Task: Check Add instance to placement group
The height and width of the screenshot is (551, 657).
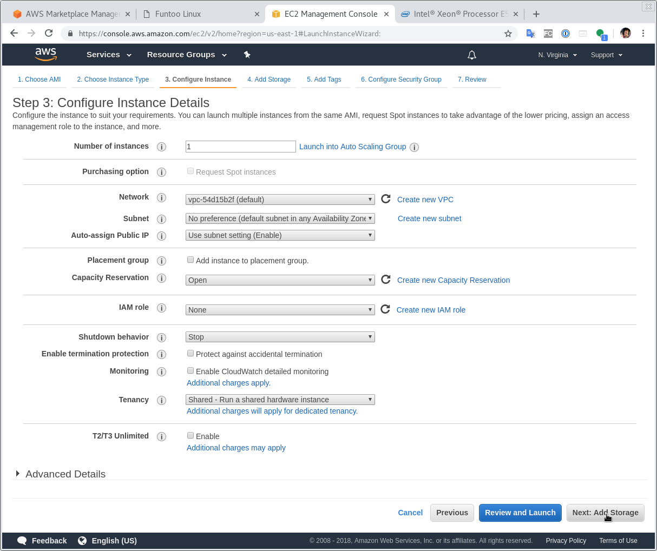Action: point(190,260)
